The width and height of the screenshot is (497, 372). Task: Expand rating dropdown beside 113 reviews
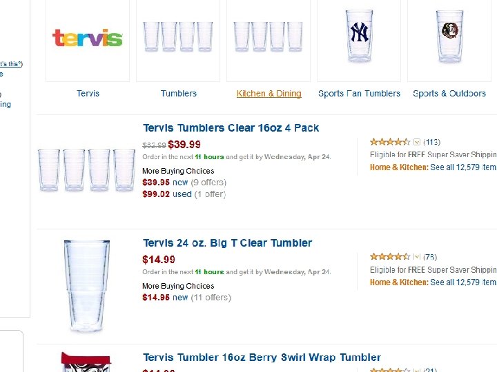point(417,142)
